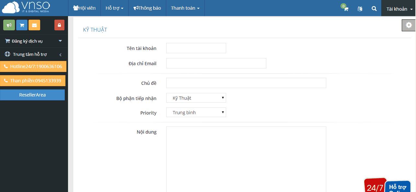Open the Tài khoản account dropdown
416x192 pixels.
[399, 9]
